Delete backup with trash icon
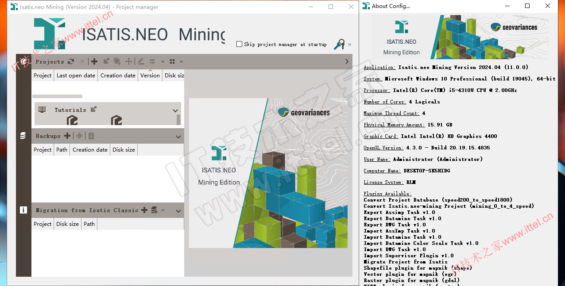 (91, 136)
